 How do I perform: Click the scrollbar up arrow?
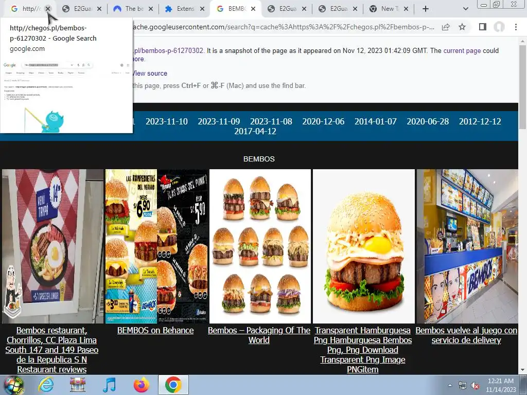coord(522,41)
